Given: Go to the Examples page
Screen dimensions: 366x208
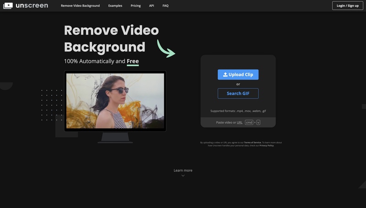Looking at the screenshot, I should [x=115, y=5].
